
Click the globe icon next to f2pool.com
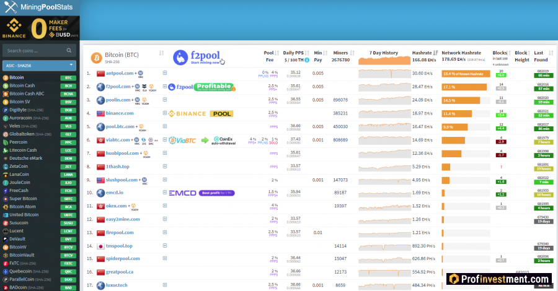[100, 87]
